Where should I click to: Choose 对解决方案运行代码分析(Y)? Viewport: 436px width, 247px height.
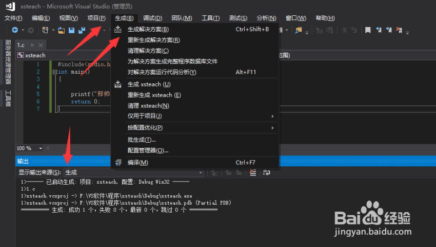[195, 72]
